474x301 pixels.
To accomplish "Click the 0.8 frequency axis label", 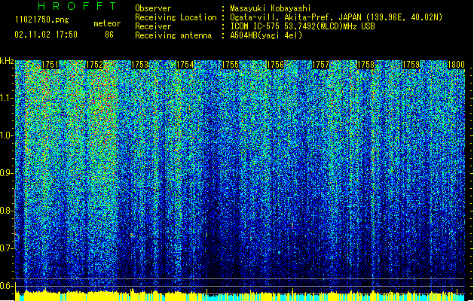I will pos(7,211).
